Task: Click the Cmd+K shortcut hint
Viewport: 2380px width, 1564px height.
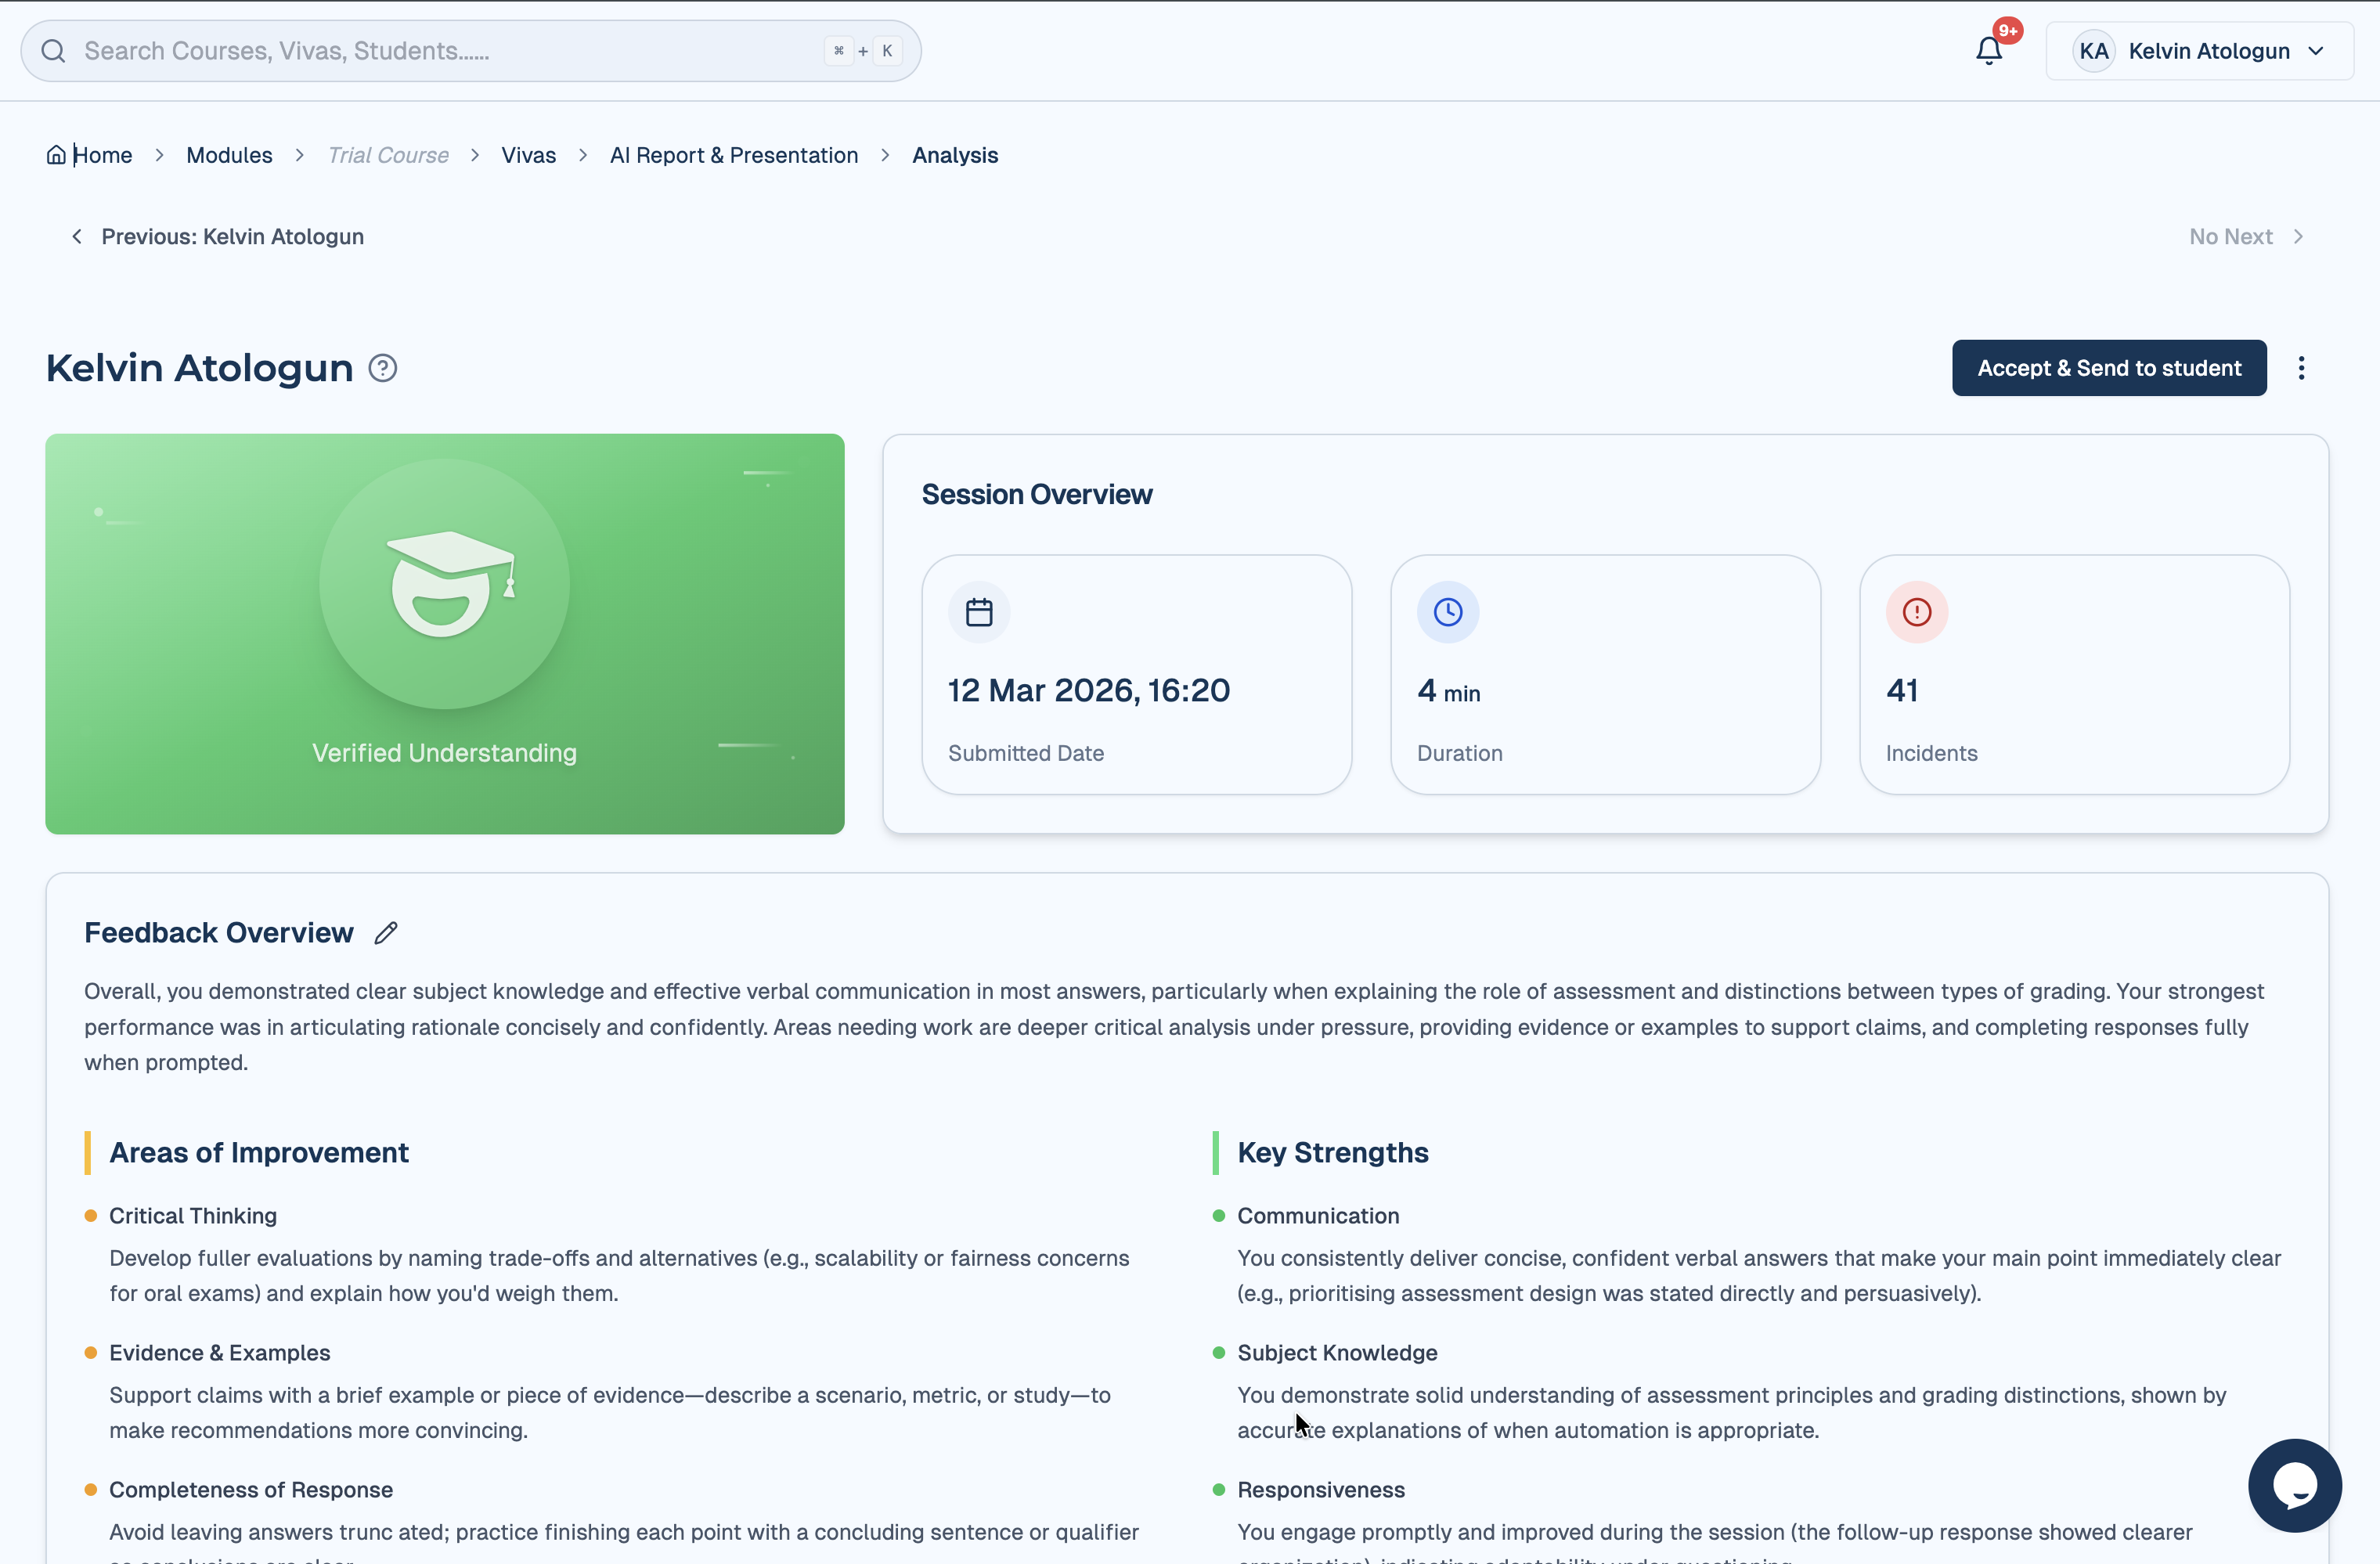Action: [863, 51]
